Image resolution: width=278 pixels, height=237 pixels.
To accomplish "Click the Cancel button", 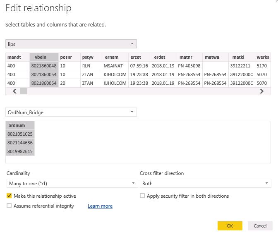I will pos(260,226).
